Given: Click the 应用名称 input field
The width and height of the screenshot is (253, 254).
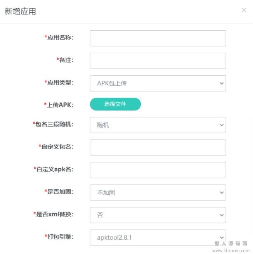Looking at the screenshot, I should pyautogui.click(x=158, y=38).
